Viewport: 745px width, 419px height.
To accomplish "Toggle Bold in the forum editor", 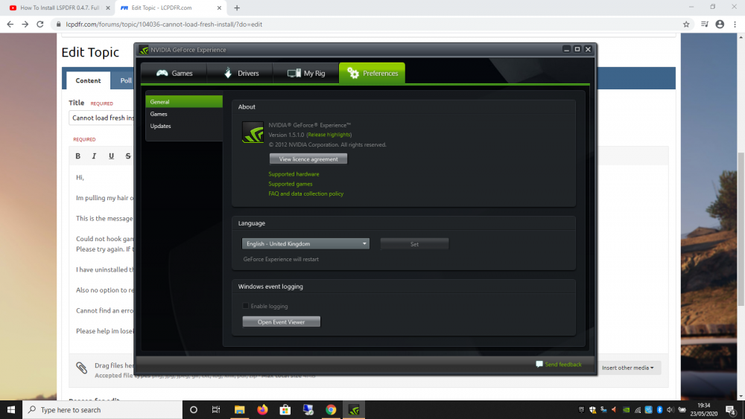I will pos(78,156).
